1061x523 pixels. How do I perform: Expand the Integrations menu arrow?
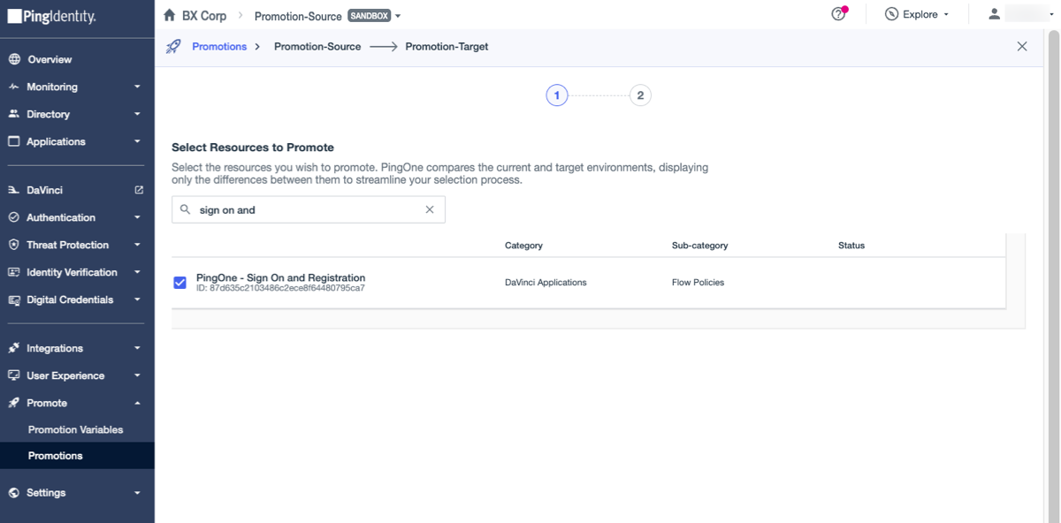click(x=137, y=348)
